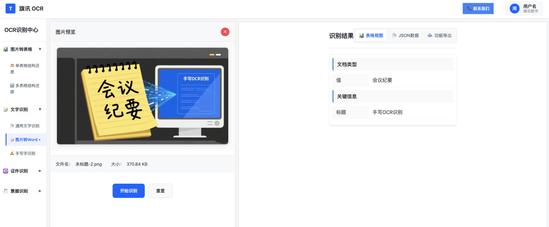Click the document icon beside 通用文字识别
Viewport: 549px width, 227px height.
pyautogui.click(x=12, y=126)
